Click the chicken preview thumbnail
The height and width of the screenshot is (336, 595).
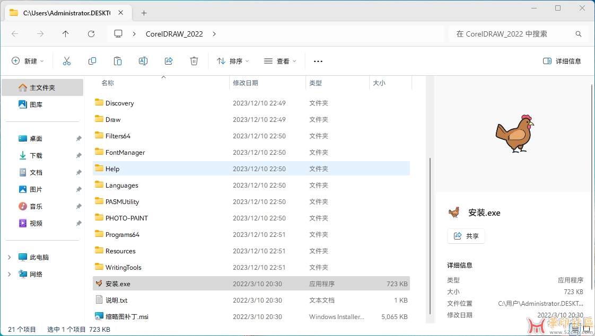pyautogui.click(x=514, y=133)
